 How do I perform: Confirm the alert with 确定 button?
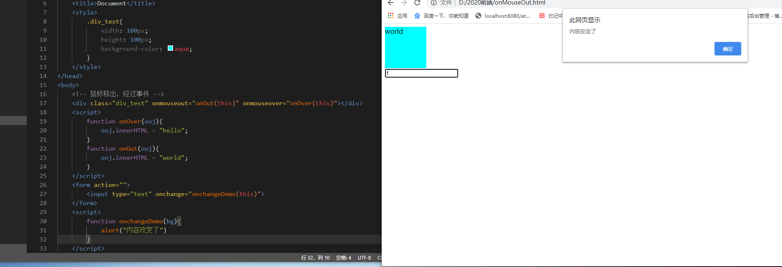tap(727, 49)
